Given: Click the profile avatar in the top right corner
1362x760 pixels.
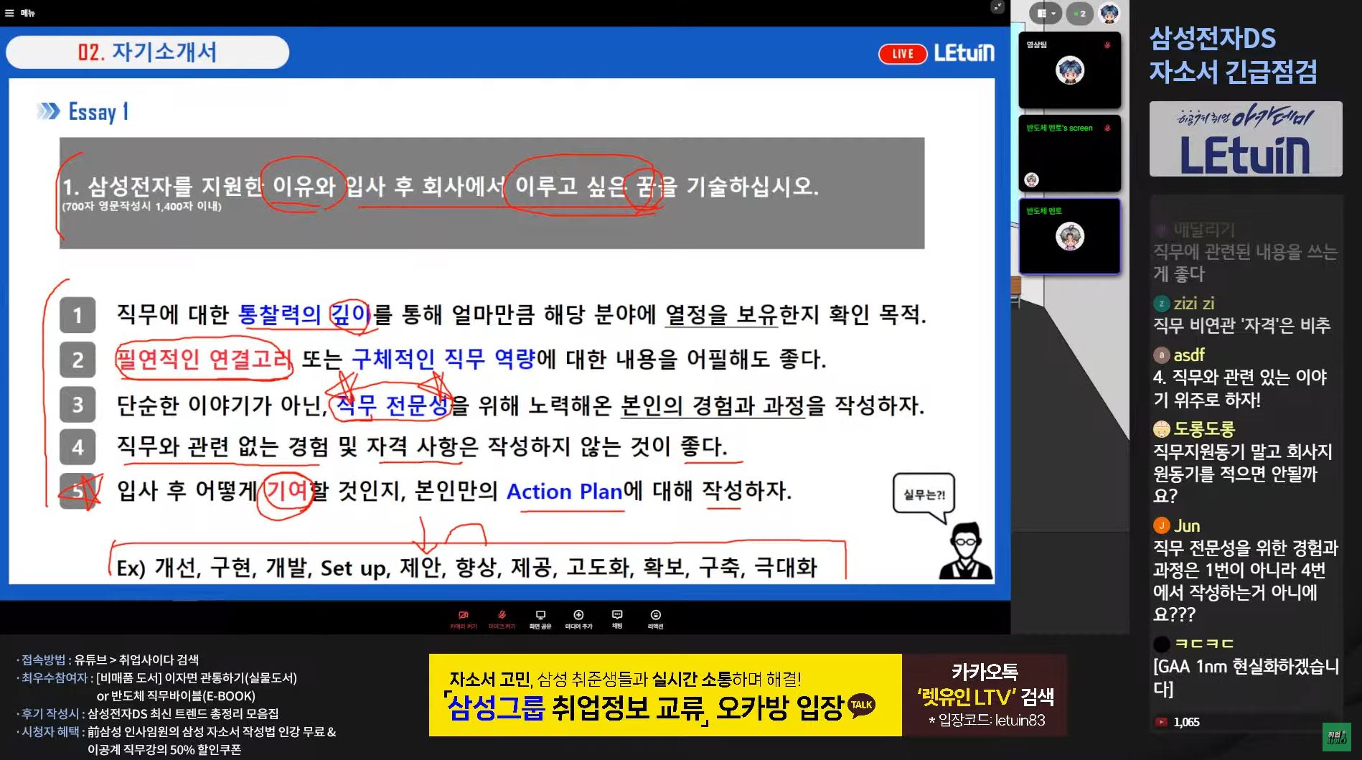Looking at the screenshot, I should click(1109, 13).
